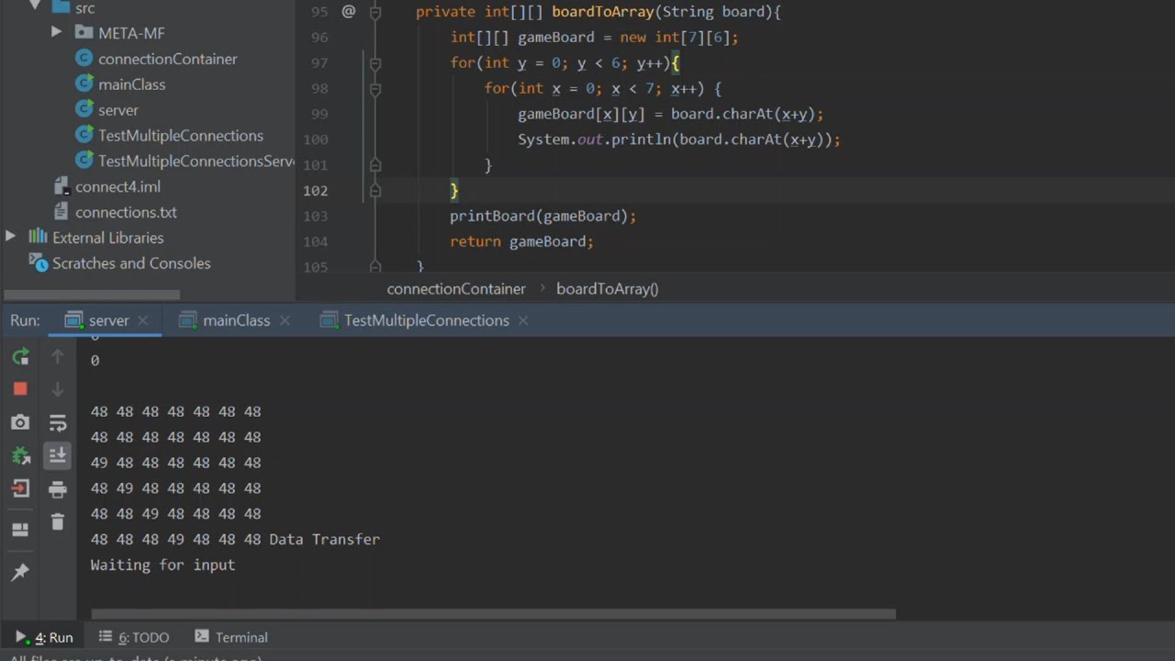Image resolution: width=1175 pixels, height=661 pixels.
Task: Click the TestMultipleConnections class icon
Action: point(84,135)
